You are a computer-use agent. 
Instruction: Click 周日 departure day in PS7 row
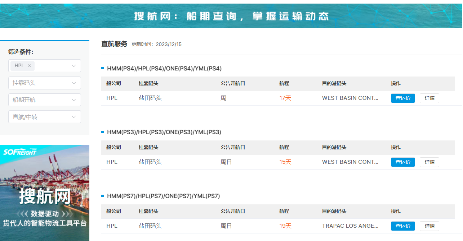point(226,226)
